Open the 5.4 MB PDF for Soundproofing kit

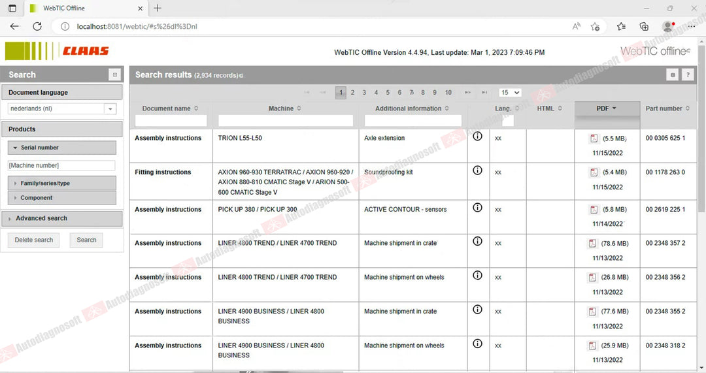[x=594, y=172]
